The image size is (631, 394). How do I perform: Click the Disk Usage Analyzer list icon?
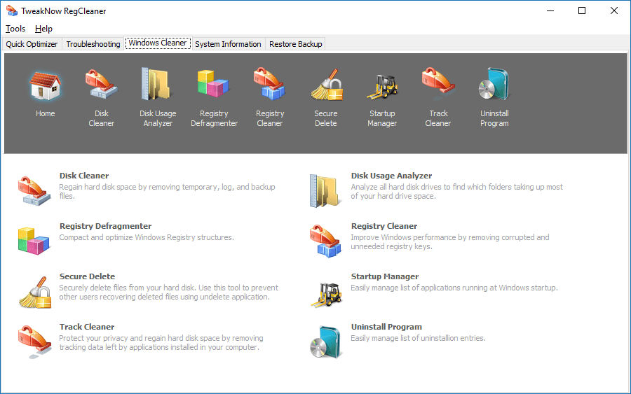click(x=326, y=191)
